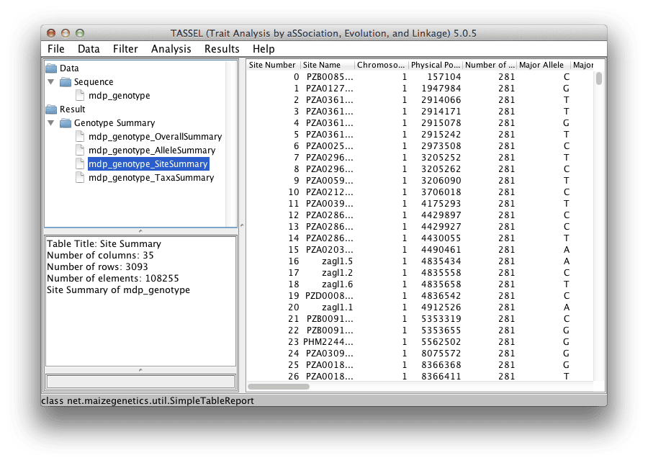Image resolution: width=648 pixels, height=463 pixels.
Task: Click the empty text field below info panel
Action: coord(140,382)
